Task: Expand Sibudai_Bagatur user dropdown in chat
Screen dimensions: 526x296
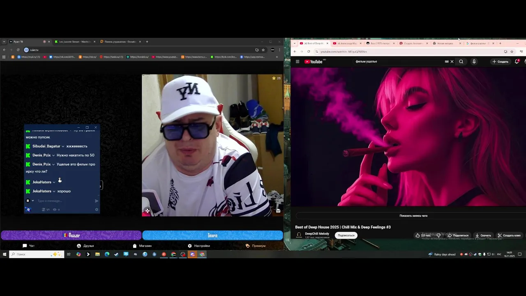Action: [63, 146]
